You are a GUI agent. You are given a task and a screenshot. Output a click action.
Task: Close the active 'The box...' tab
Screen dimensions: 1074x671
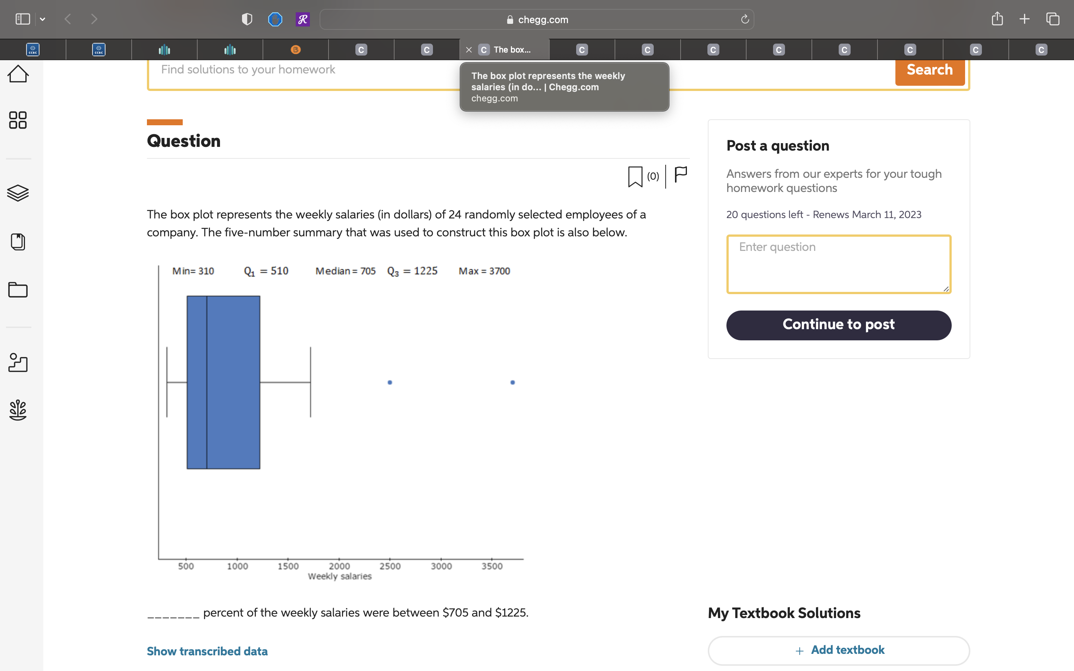coord(469,50)
